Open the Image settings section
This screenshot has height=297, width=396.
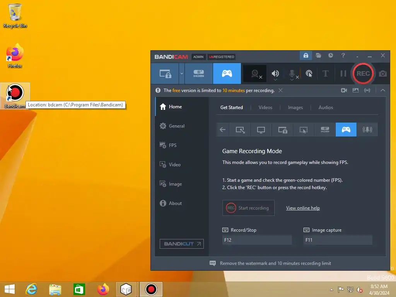182,184
